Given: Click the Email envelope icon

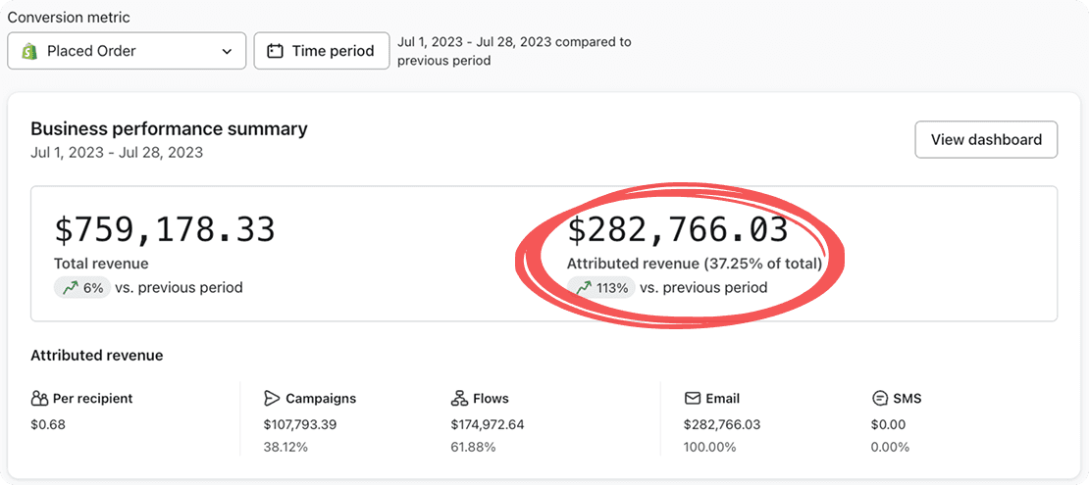Looking at the screenshot, I should click(692, 398).
